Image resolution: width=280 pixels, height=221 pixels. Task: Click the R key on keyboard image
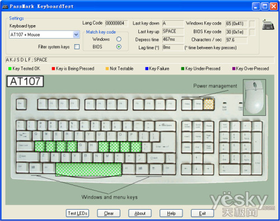[x=69, y=136]
